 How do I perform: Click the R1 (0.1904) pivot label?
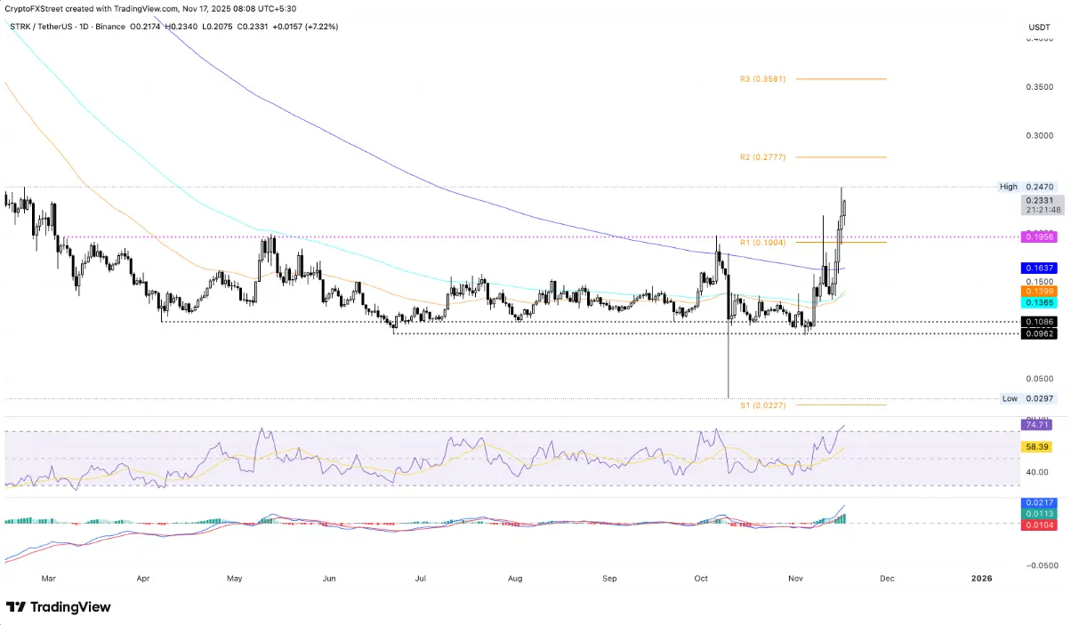coord(762,242)
